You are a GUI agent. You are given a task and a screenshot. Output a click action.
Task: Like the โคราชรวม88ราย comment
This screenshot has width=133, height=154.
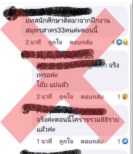pos(66,141)
